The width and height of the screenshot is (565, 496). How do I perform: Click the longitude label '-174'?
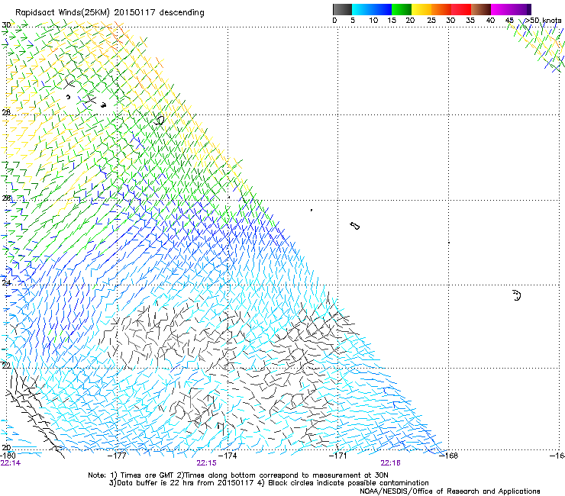point(228,456)
